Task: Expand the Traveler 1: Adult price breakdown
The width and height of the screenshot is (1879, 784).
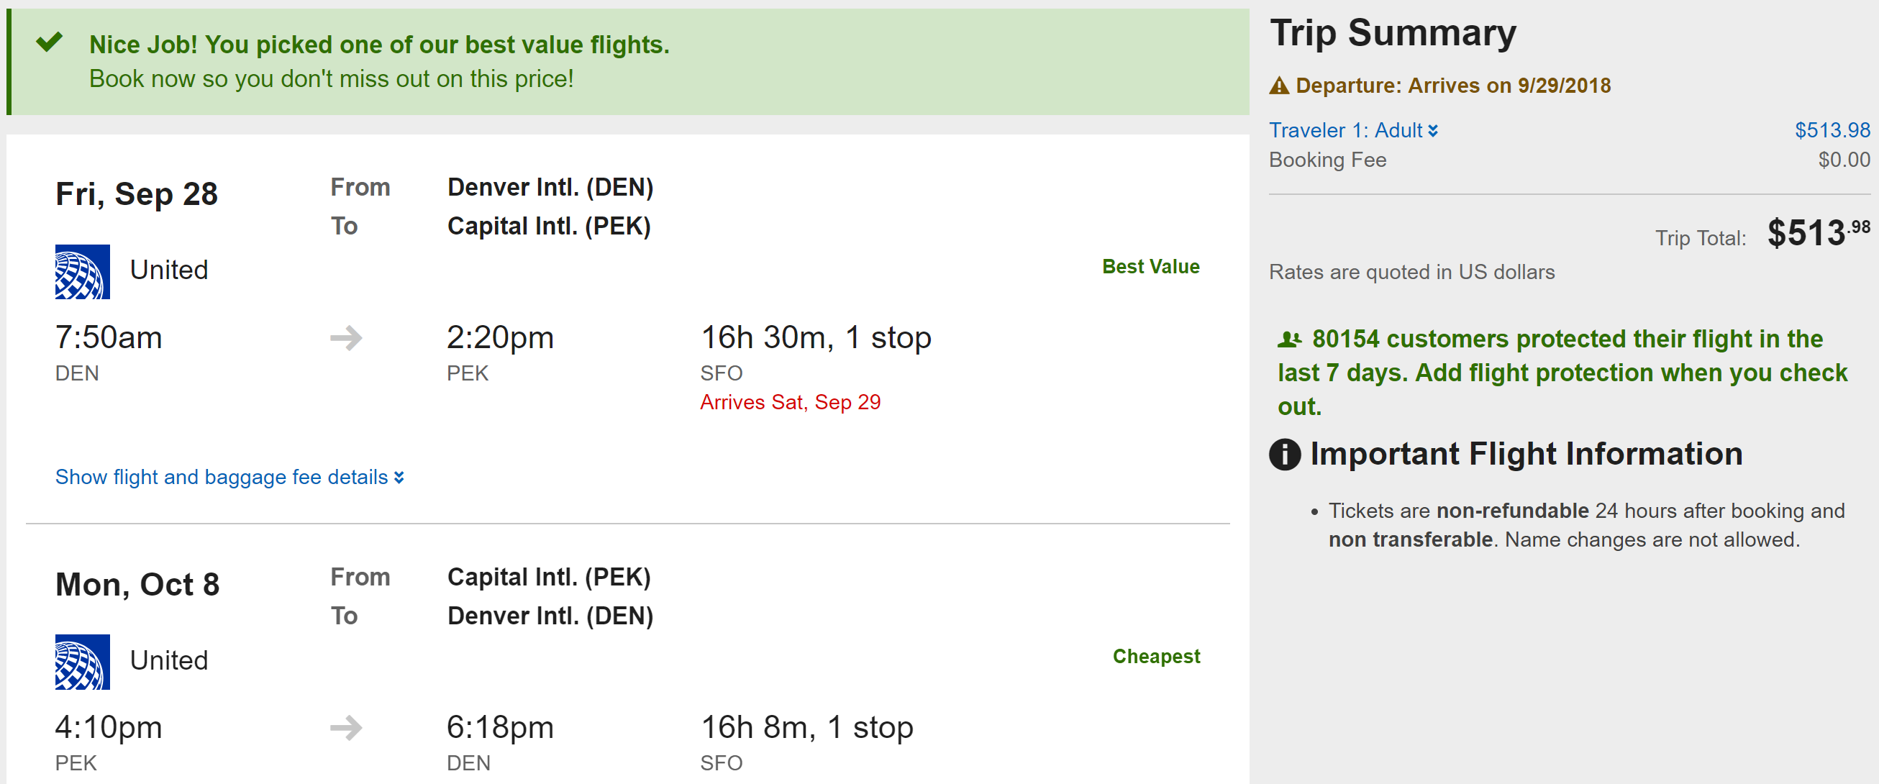Action: pyautogui.click(x=1345, y=130)
